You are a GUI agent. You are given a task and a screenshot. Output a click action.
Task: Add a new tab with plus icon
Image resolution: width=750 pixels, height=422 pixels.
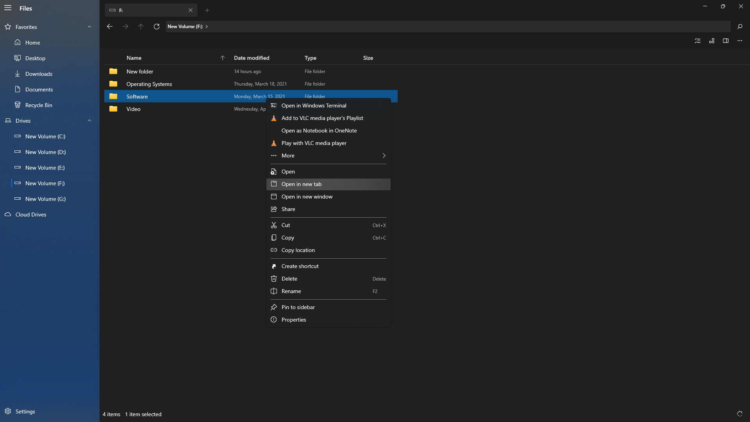coord(207,11)
